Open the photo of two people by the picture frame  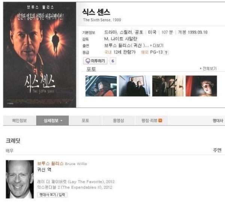coord(135,86)
